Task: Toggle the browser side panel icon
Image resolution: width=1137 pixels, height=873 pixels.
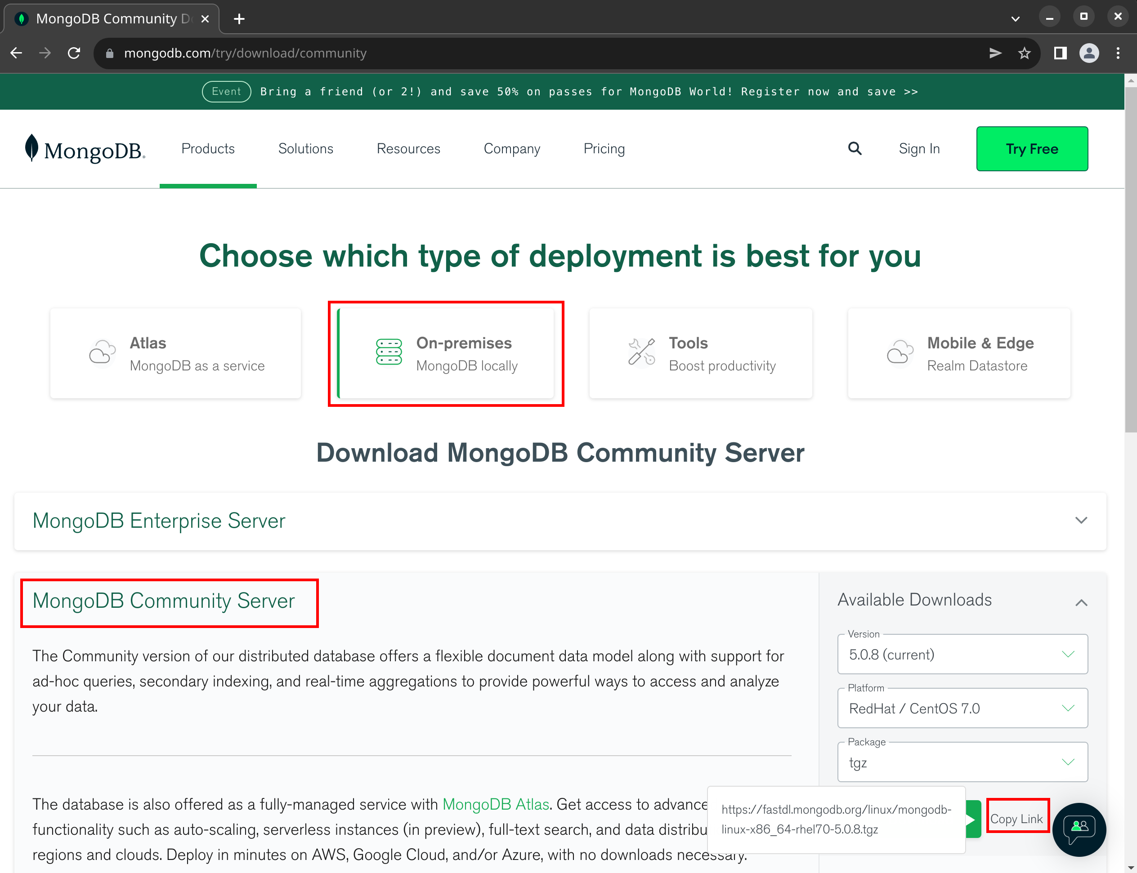Action: [x=1060, y=53]
